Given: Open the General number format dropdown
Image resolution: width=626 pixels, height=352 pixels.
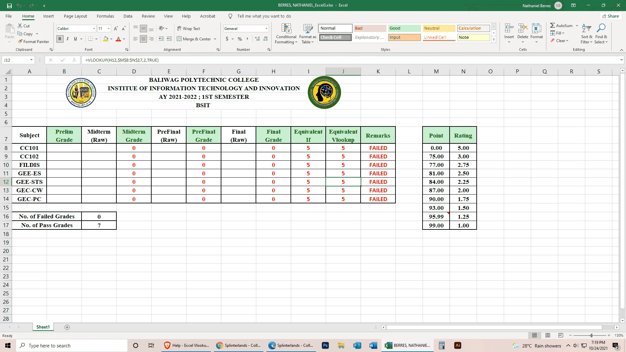Looking at the screenshot, I should pyautogui.click(x=266, y=29).
